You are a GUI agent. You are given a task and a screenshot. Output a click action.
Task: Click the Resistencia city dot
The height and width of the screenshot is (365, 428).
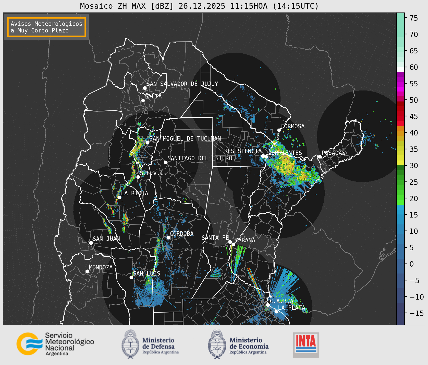point(263,156)
